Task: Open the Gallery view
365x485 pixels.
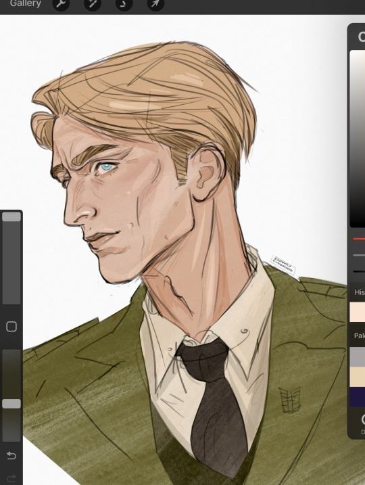Action: [x=25, y=3]
